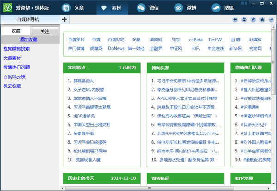Viewport: 277px width, 191px height.
Task: Open 微博热门话题 in the favorites list
Action: [x=17, y=67]
